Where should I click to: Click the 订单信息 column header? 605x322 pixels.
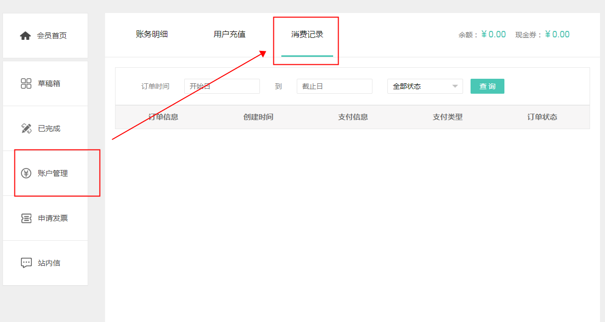[163, 117]
